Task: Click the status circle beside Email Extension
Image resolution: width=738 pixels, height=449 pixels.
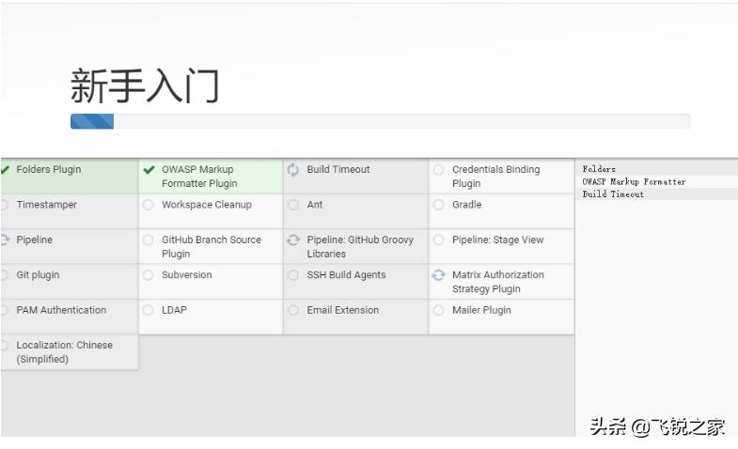Action: click(293, 310)
